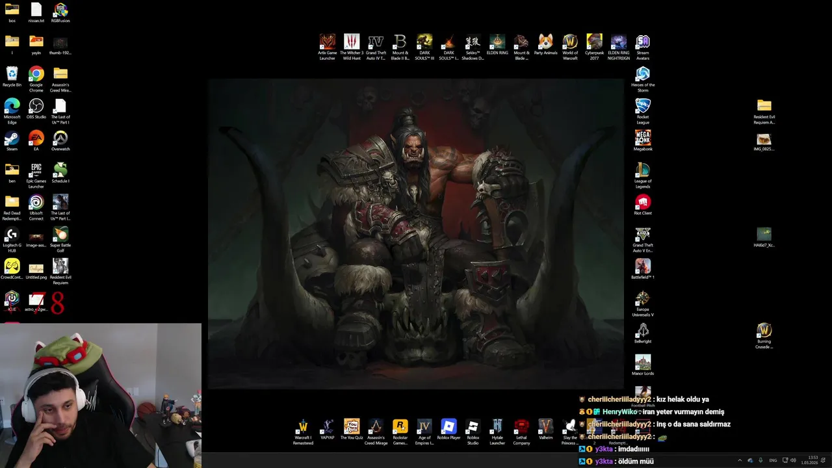Open the taskbar volume control

pos(793,460)
